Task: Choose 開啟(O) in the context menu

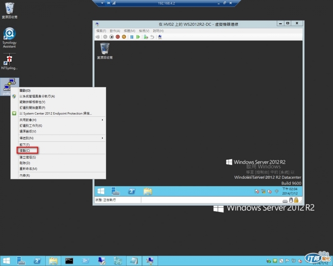Action: (x=58, y=91)
